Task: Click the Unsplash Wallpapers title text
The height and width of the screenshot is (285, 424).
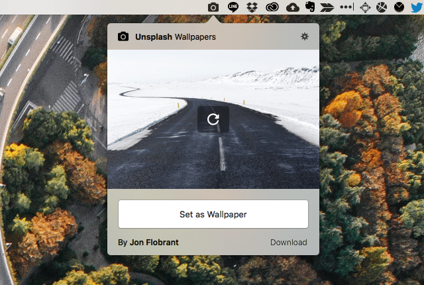Action: [176, 36]
